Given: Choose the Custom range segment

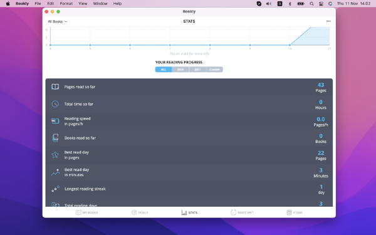Looking at the screenshot, I should [x=214, y=70].
